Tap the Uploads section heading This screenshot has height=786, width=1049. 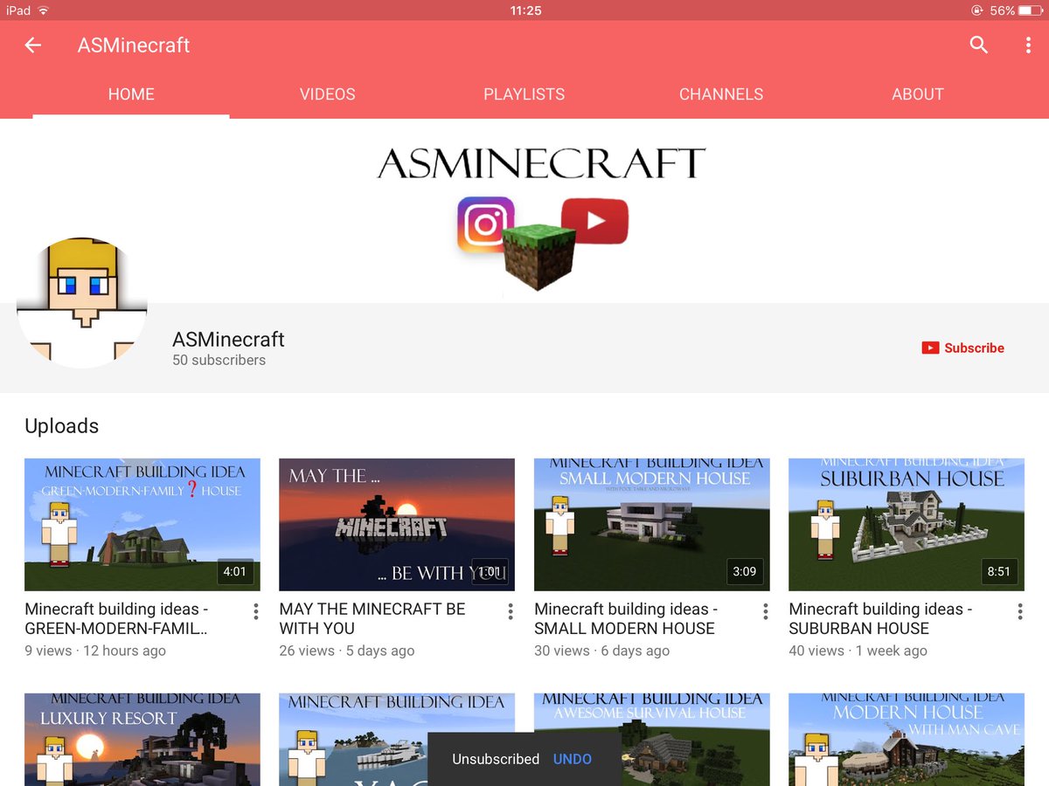(62, 426)
